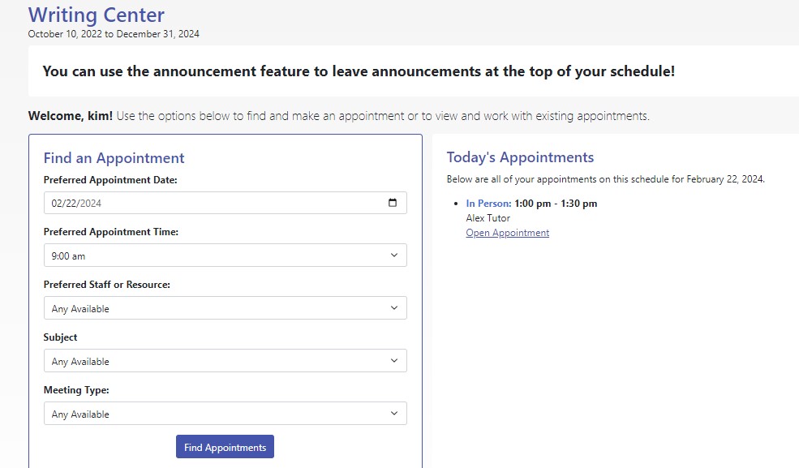Click the Subject field label

61,337
